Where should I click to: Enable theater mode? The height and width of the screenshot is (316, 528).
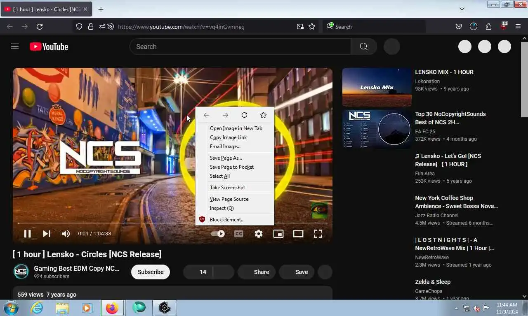pos(298,234)
